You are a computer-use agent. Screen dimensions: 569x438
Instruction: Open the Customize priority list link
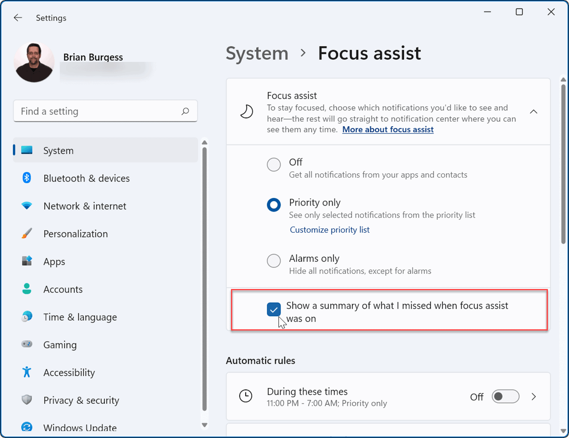click(x=329, y=230)
